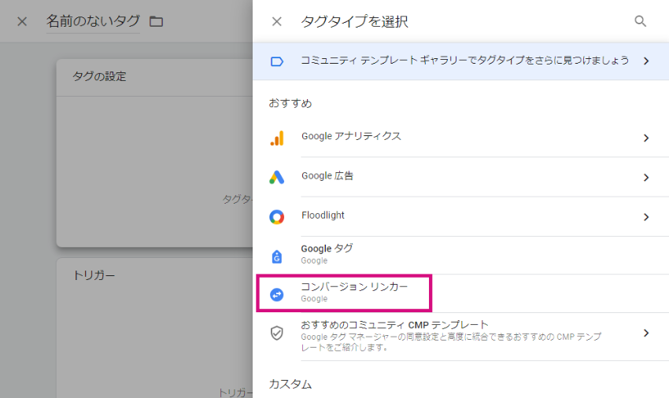The width and height of the screenshot is (669, 398).
Task: Click the folder icon beside tag name
Action: (156, 21)
